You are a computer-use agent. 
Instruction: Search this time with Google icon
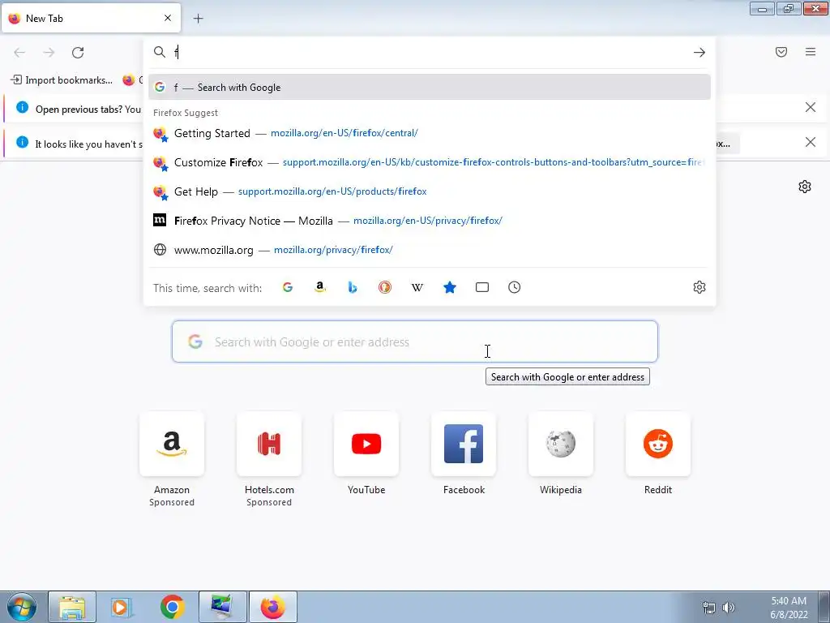coord(288,287)
